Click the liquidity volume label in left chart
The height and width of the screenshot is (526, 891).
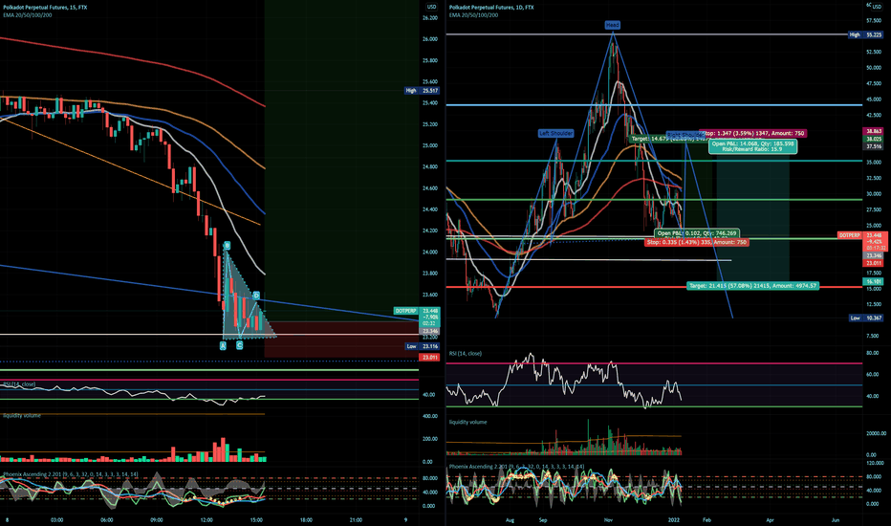coord(22,416)
